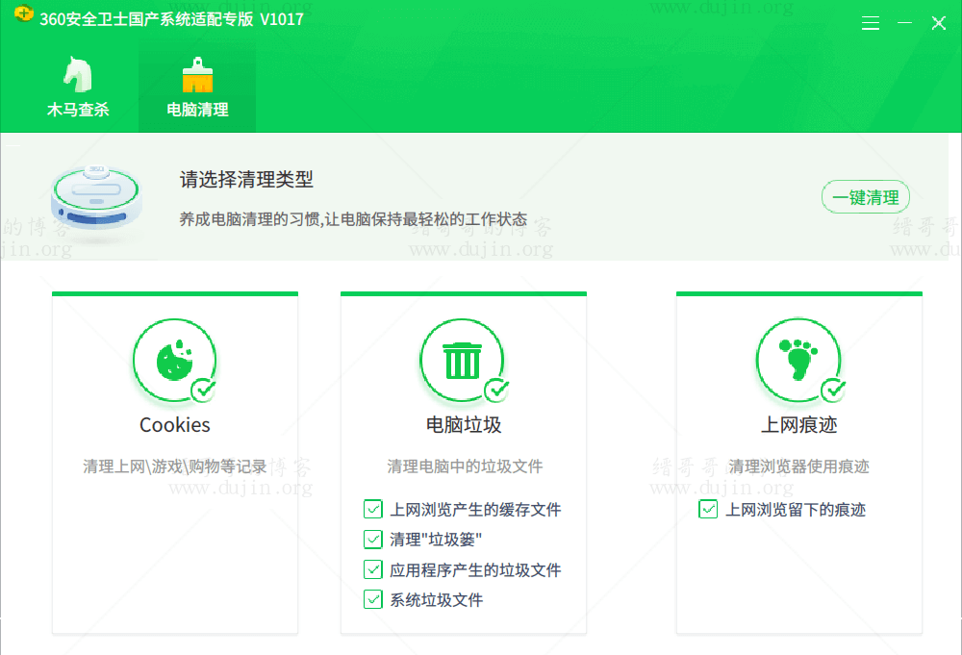This screenshot has width=962, height=655.
Task: Disable 上网浏览留下的痕迹 checkbox
Action: click(x=709, y=510)
